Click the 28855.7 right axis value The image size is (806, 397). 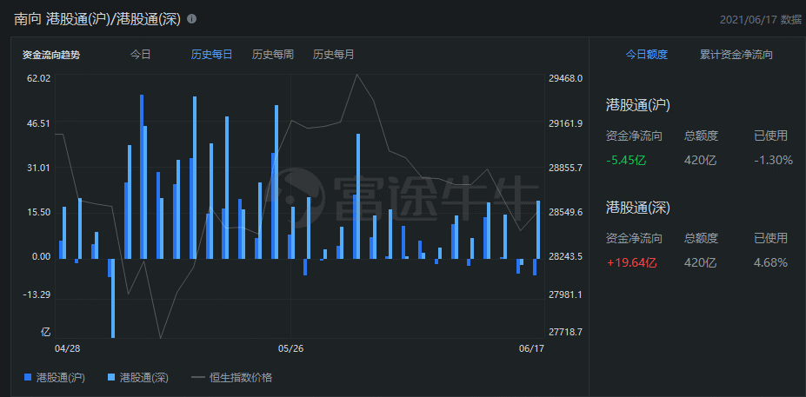coord(565,168)
